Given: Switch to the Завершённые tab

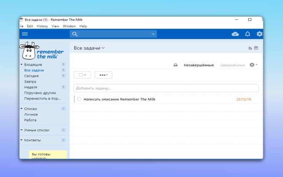Looking at the screenshot, I should point(232,65).
